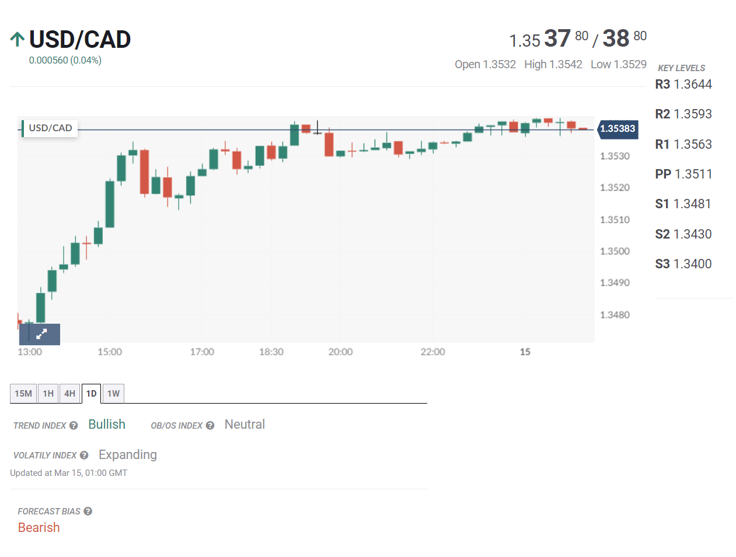
Task: Switch to the 15M timeframe tab
Action: [23, 394]
